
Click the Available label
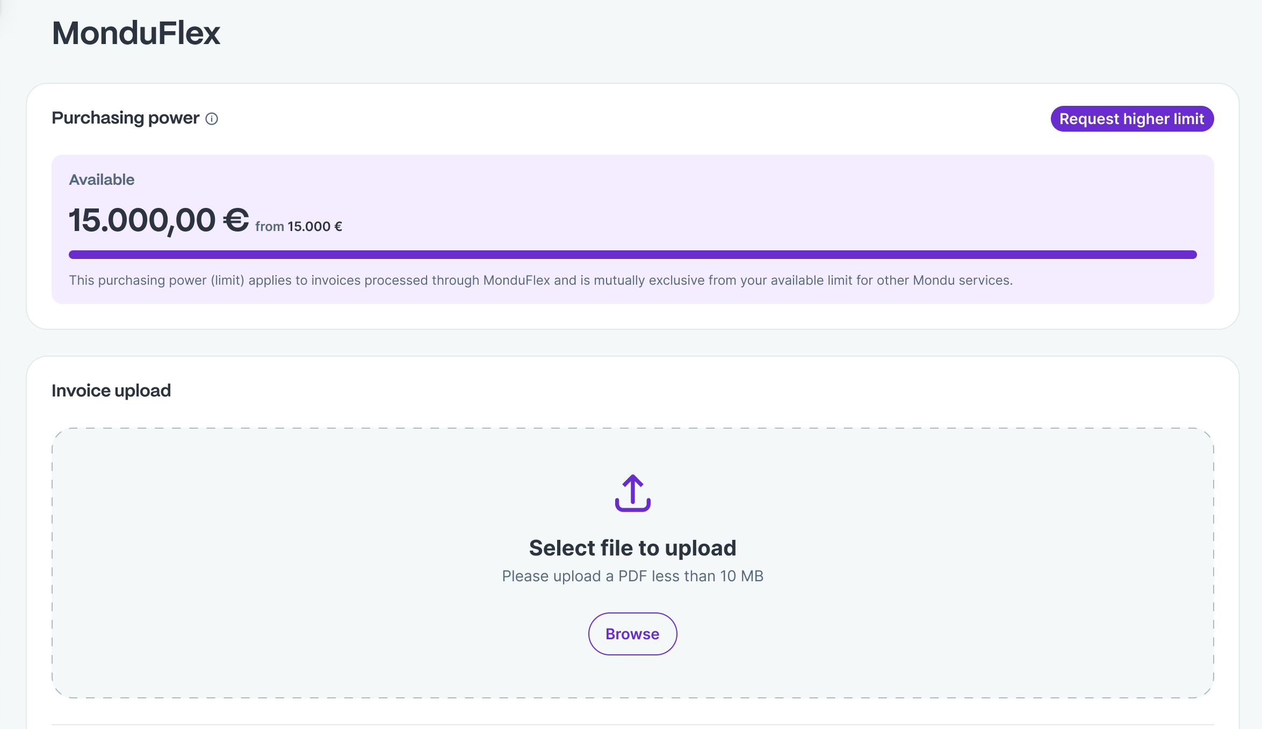coord(102,179)
